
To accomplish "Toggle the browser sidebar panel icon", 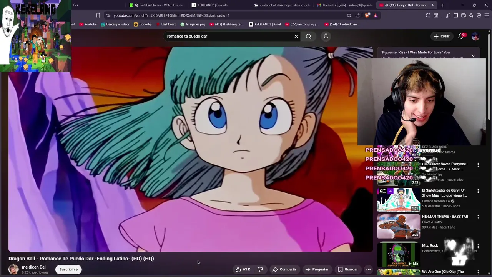I will (x=456, y=15).
